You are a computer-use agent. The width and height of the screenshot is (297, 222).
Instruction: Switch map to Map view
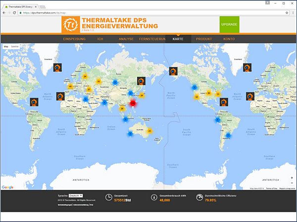tap(6, 46)
